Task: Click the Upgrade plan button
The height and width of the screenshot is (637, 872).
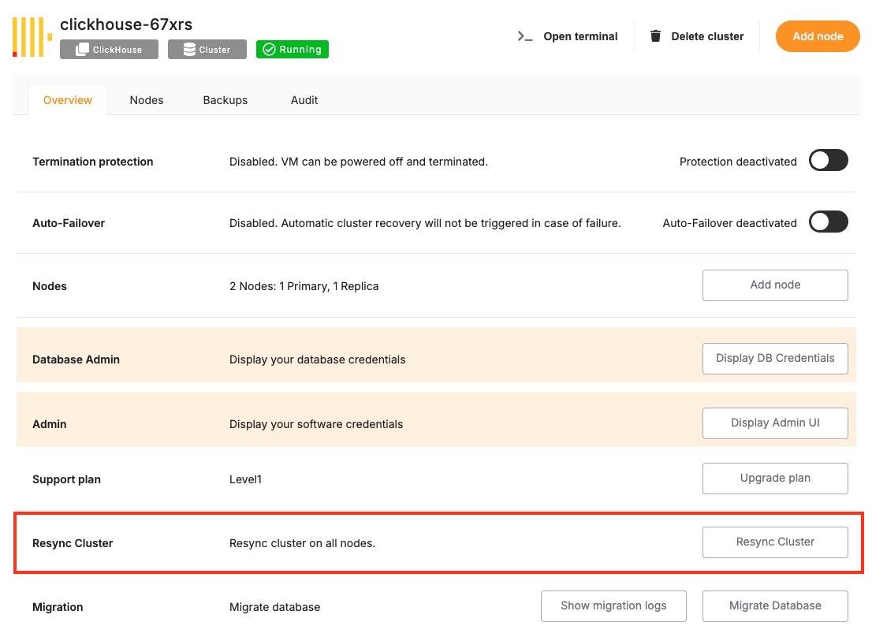Action: (x=775, y=479)
